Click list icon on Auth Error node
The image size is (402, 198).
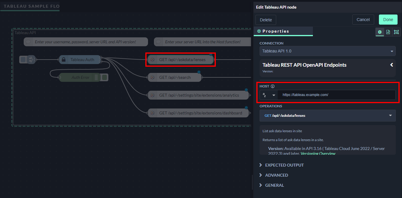(96, 77)
